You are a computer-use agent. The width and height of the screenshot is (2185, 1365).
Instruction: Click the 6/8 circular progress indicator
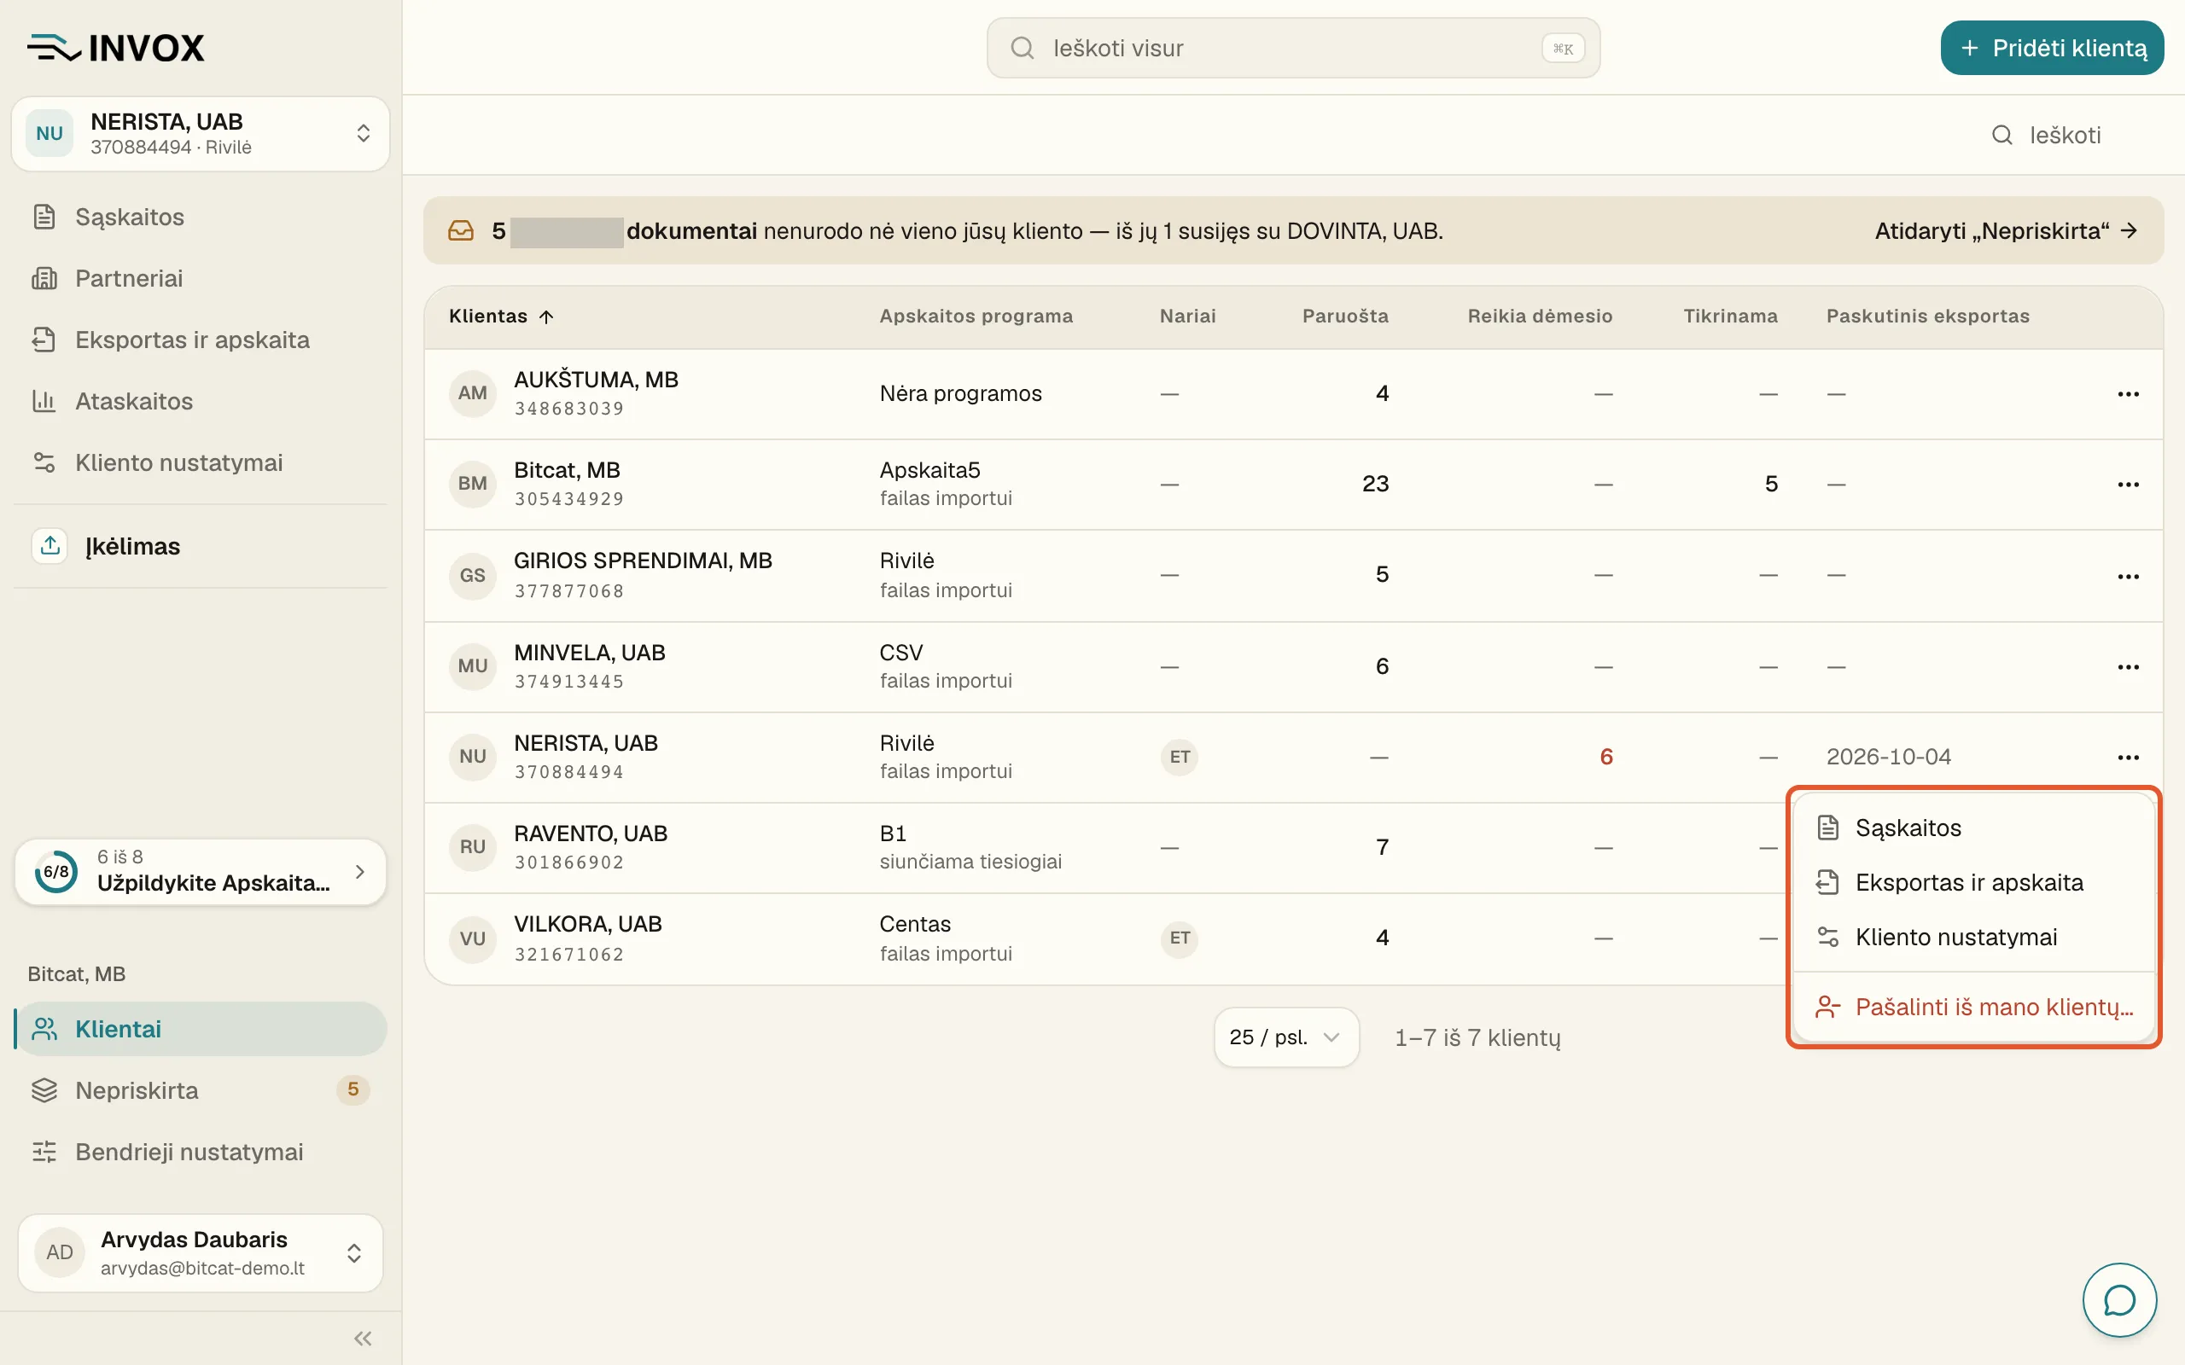click(x=56, y=871)
